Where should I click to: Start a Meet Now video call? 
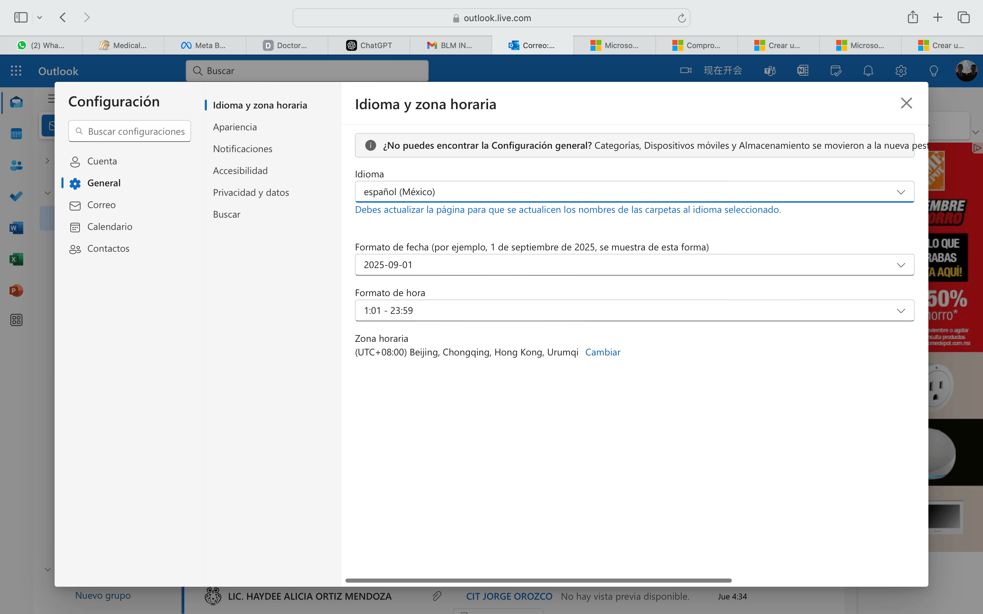711,71
